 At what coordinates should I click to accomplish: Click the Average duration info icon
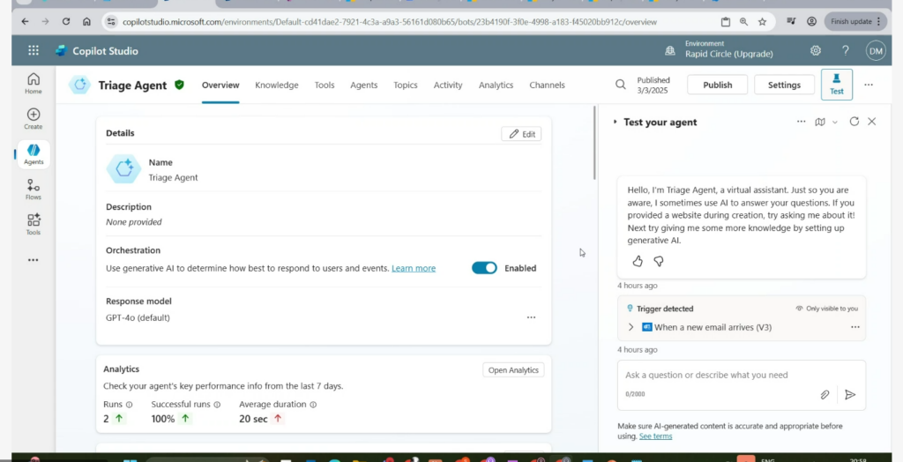(313, 405)
